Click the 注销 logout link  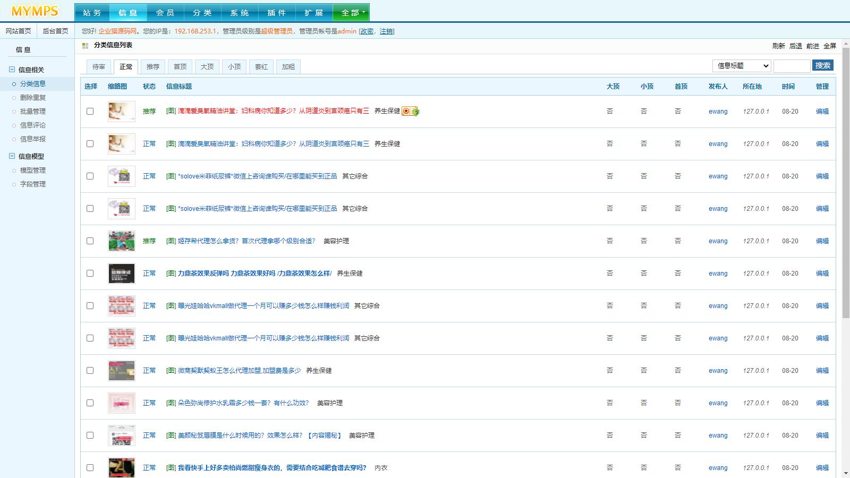pyautogui.click(x=386, y=31)
